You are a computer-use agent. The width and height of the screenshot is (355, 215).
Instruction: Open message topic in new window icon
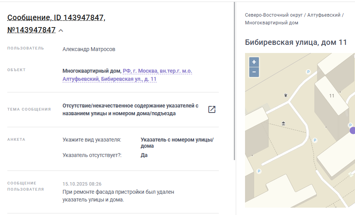click(x=211, y=109)
